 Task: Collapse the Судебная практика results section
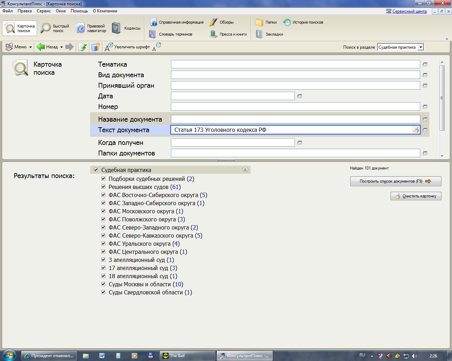tap(245, 170)
